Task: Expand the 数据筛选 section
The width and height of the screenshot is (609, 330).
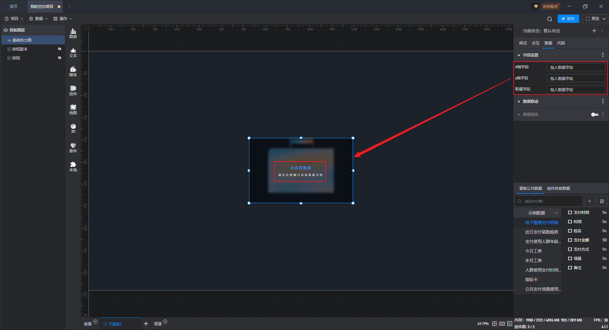Action: (519, 115)
